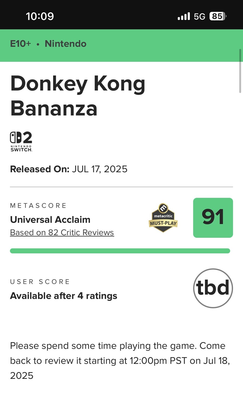Open the Based on 82 Critic Reviews link
The width and height of the screenshot is (243, 394).
62,233
